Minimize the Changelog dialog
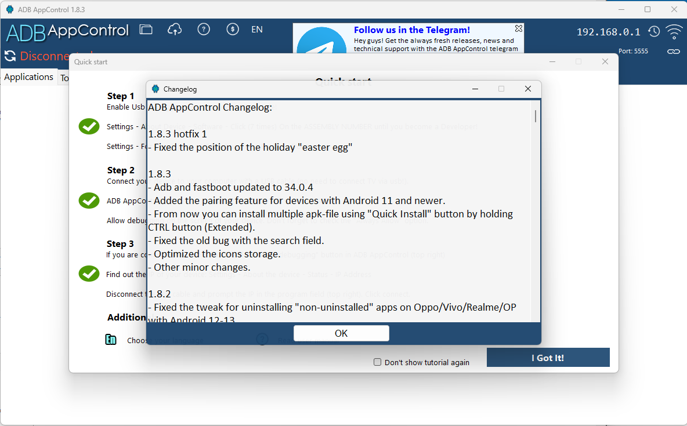The width and height of the screenshot is (687, 426). [x=475, y=89]
